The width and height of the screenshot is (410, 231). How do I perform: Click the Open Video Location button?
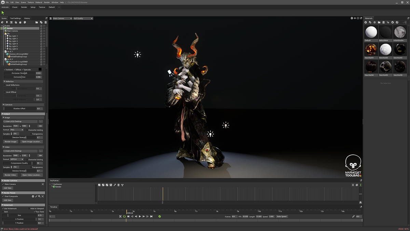click(31, 175)
